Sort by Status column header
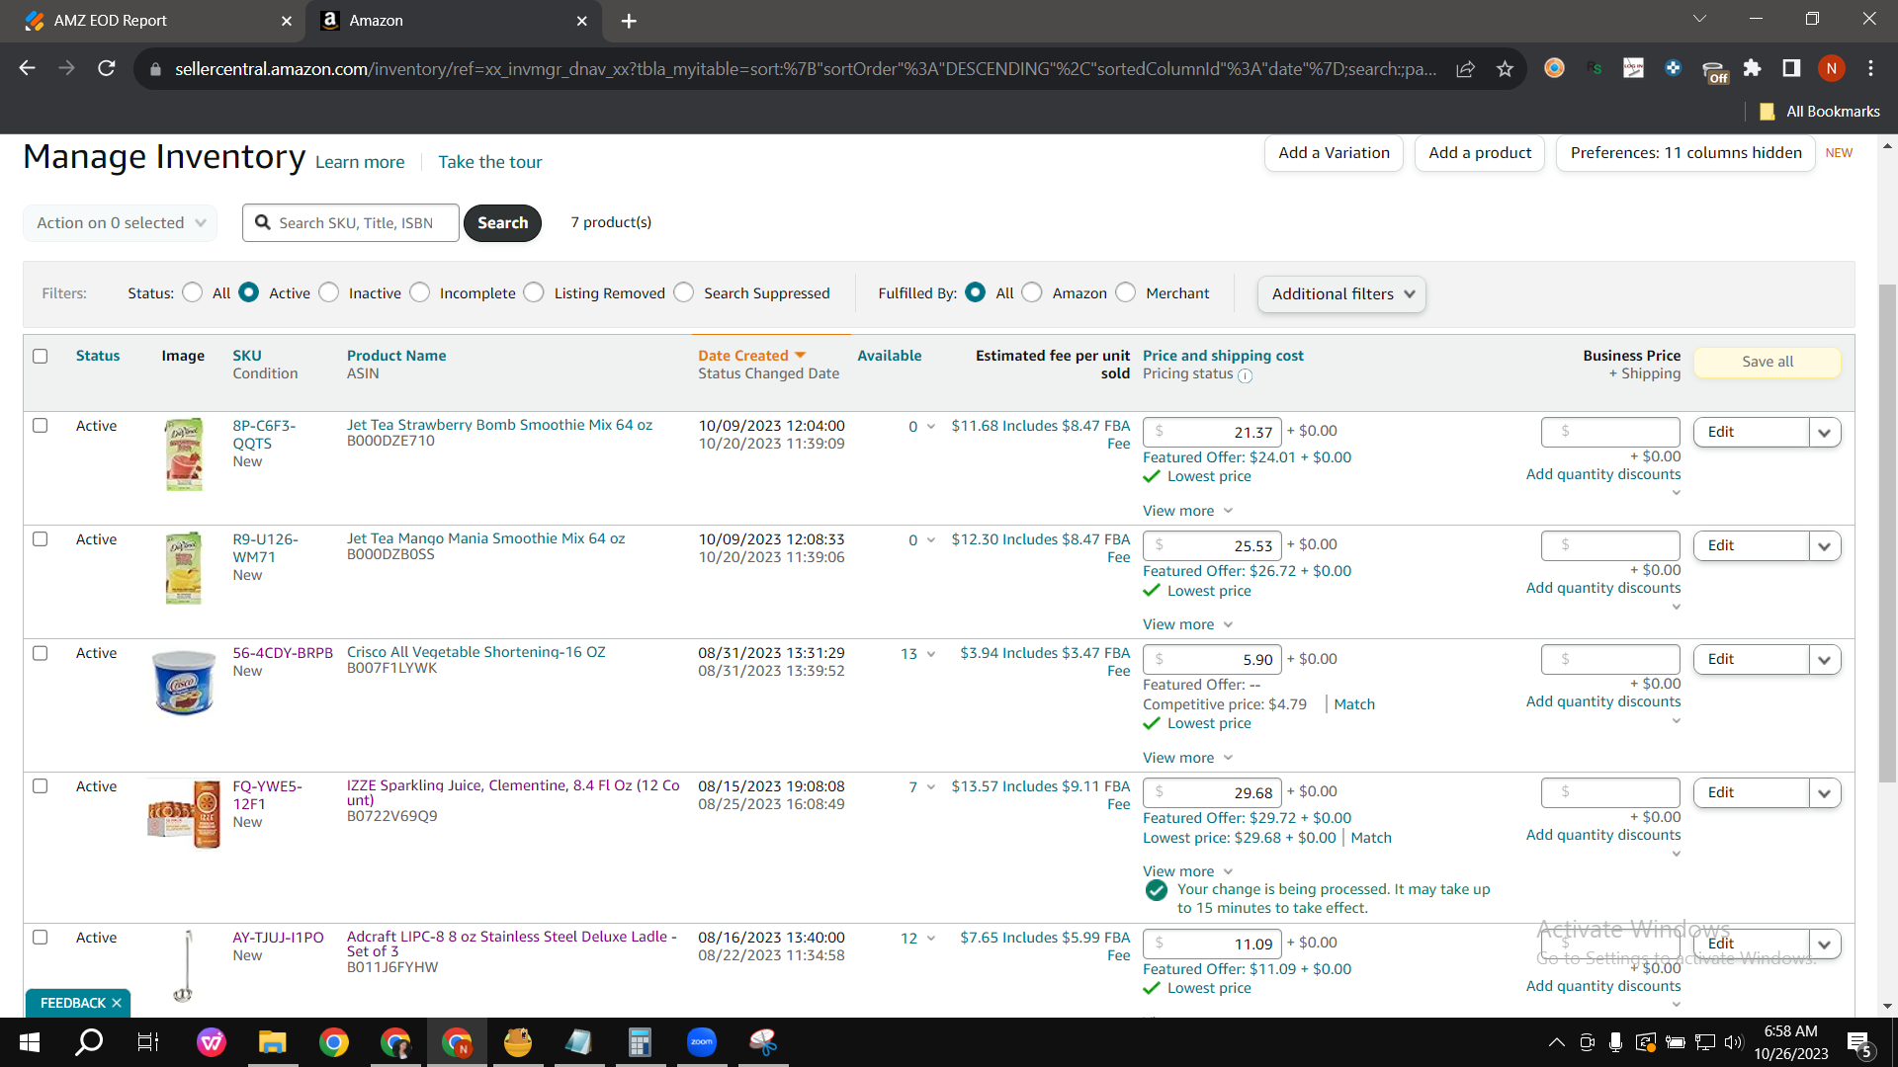The height and width of the screenshot is (1067, 1898). [x=98, y=356]
